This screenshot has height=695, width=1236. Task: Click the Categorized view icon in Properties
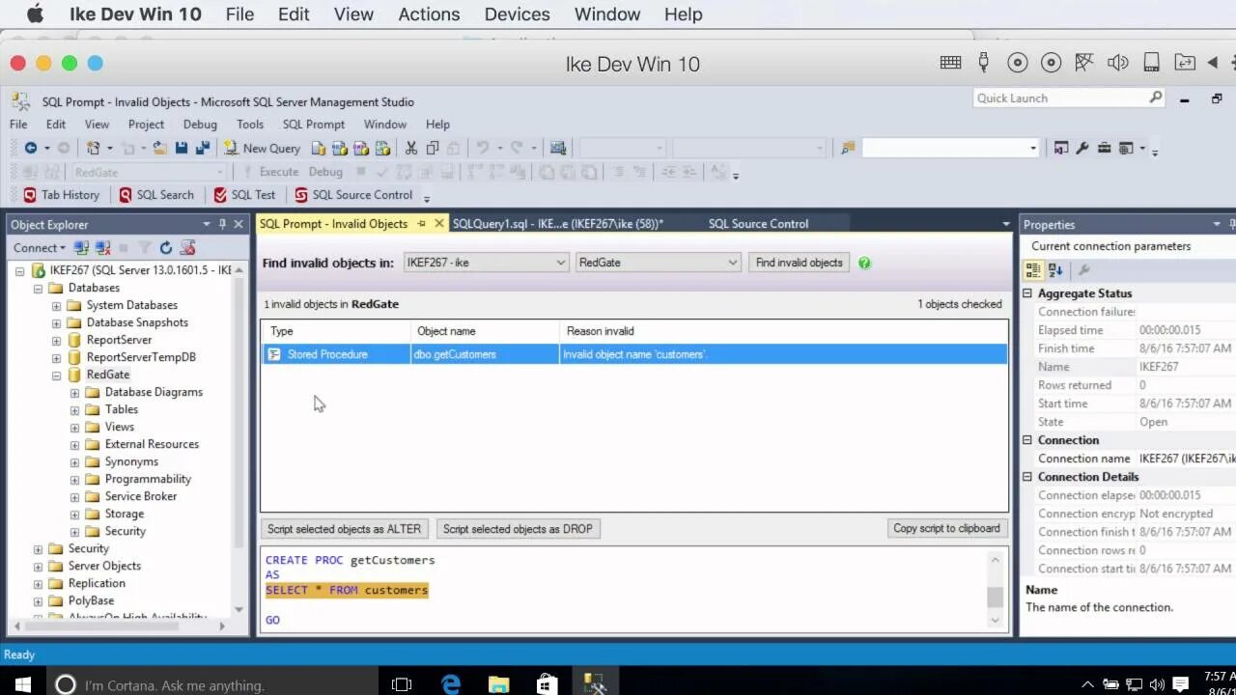click(x=1034, y=270)
